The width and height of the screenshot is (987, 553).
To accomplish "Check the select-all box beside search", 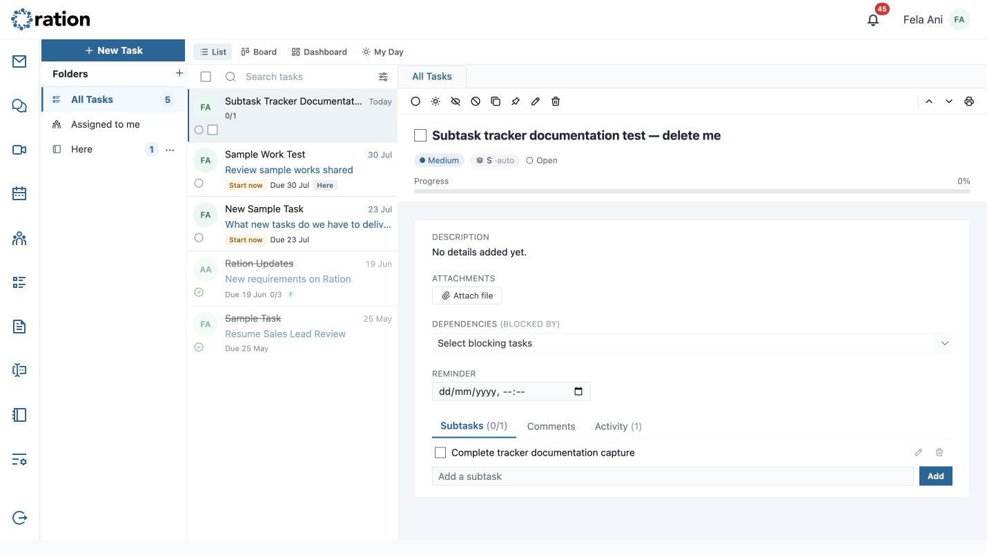I will 206,77.
